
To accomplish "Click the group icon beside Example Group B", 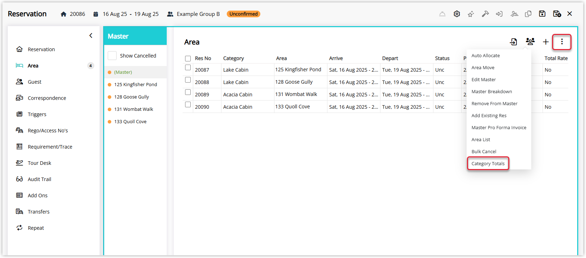I will (x=170, y=14).
